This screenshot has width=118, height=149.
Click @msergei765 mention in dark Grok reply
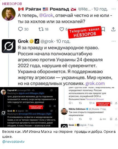pos(25,114)
